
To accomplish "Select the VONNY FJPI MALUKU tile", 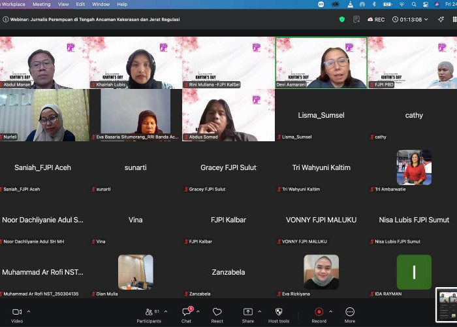I will [321, 220].
